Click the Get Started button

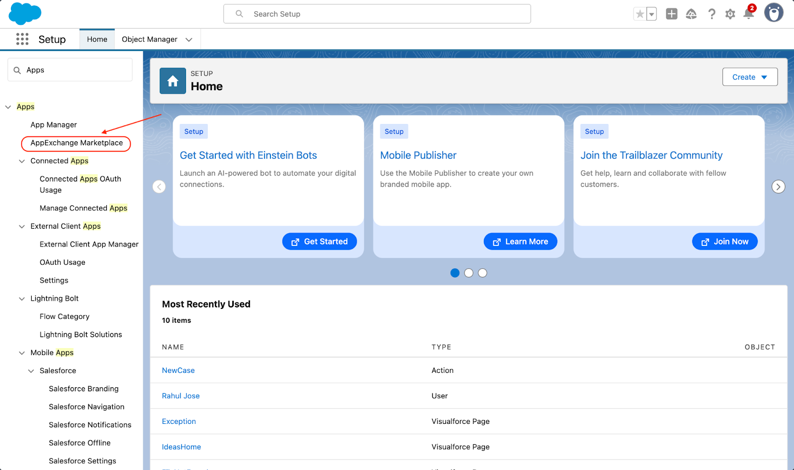320,241
